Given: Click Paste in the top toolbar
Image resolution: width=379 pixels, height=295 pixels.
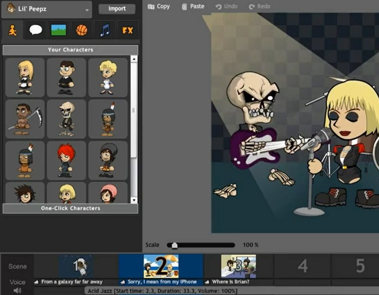Looking at the screenshot, I should tap(193, 6).
